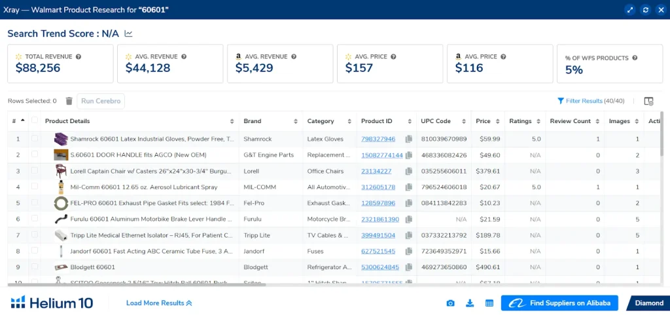Copy product ID 2321861390 icon
Screen dimensions: 670x317
point(409,219)
